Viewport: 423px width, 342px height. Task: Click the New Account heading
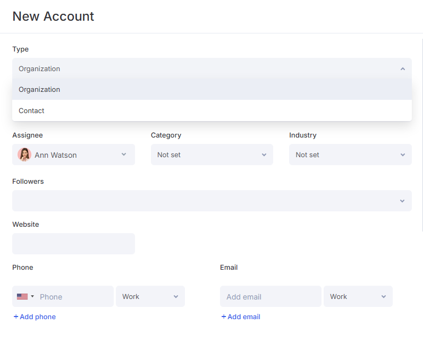point(53,16)
